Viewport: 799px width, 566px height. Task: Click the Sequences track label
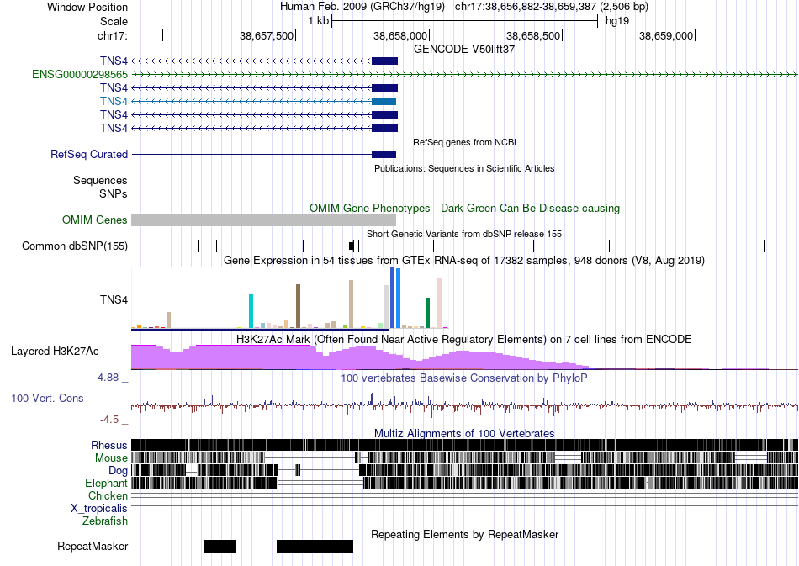(x=100, y=180)
